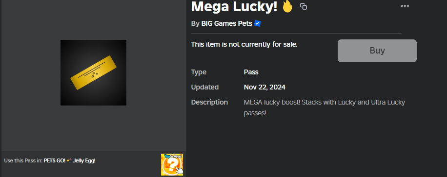Click the MEGA lucky boost description text
Screen dimensions: 447x177
[x=325, y=107]
